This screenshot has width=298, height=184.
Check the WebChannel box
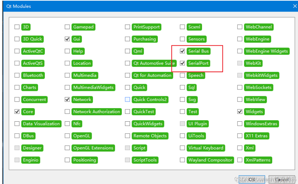coord(240,27)
